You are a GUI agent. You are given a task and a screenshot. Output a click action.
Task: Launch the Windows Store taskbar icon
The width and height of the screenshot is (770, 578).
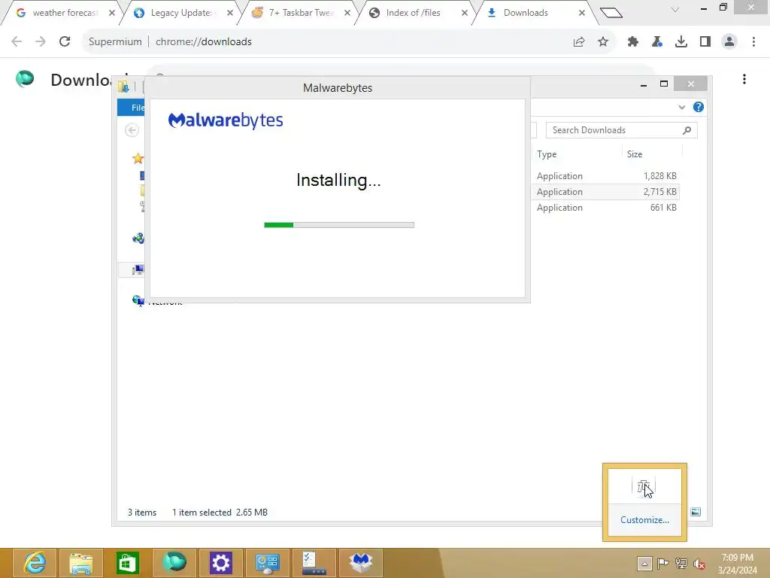coord(128,563)
